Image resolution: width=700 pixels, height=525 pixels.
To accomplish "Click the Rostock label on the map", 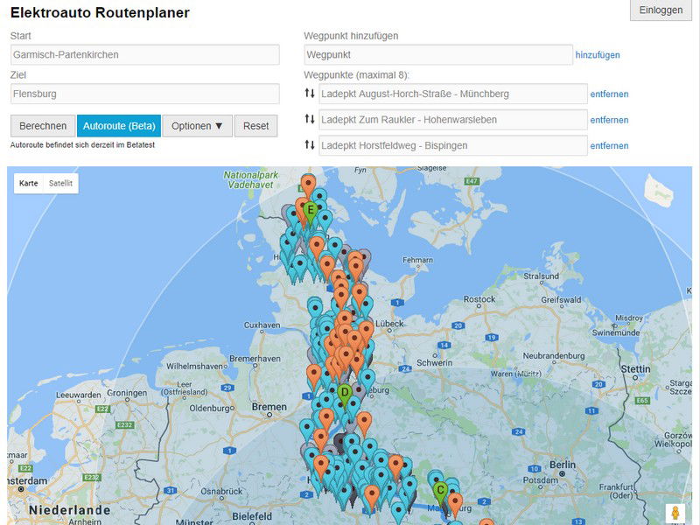I will pos(479,299).
